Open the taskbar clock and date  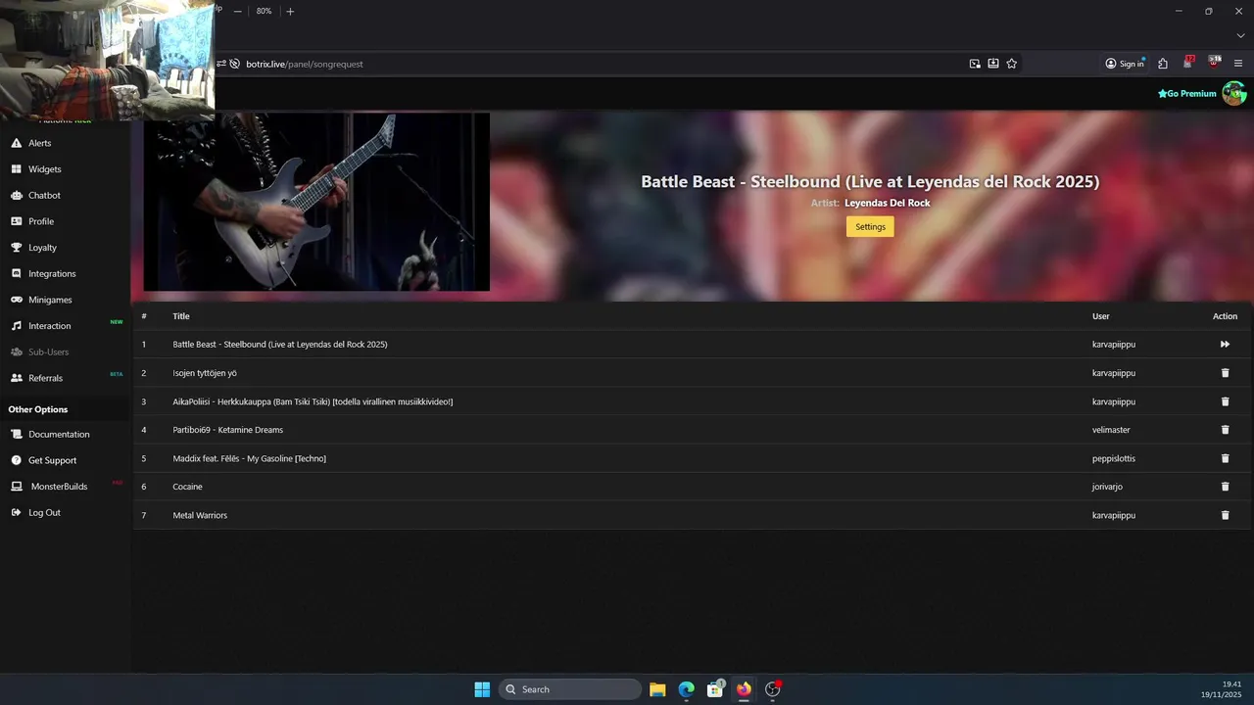pos(1223,689)
